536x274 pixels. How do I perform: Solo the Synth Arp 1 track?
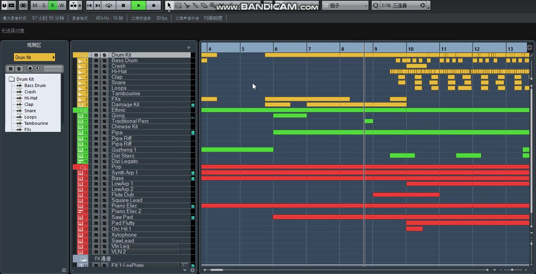[104, 173]
